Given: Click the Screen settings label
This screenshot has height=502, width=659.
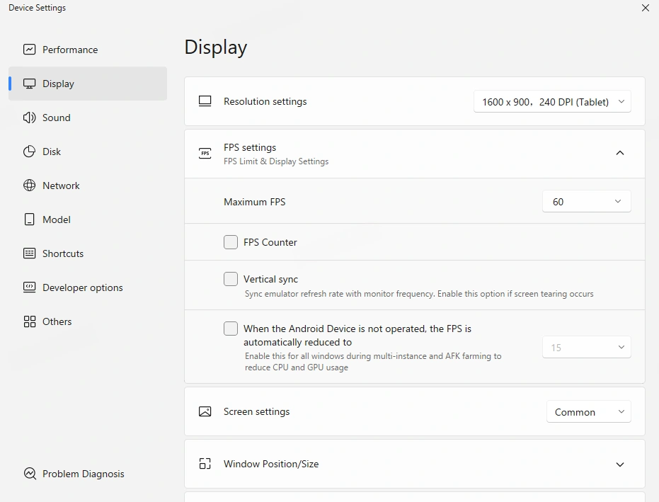Looking at the screenshot, I should (x=257, y=411).
